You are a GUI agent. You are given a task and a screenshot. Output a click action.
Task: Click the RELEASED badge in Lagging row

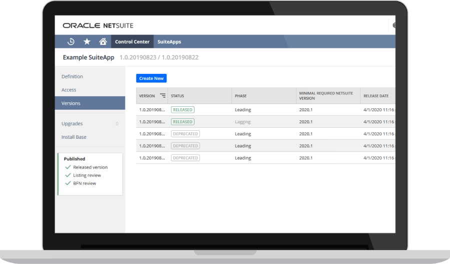(182, 122)
